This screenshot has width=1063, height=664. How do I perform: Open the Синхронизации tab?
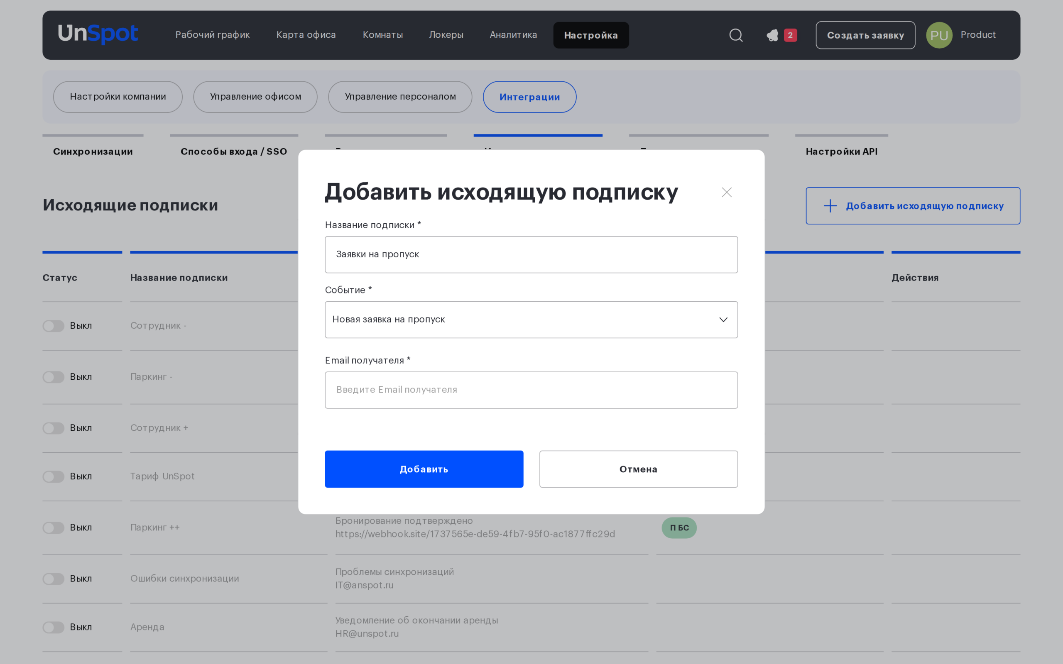tap(93, 151)
